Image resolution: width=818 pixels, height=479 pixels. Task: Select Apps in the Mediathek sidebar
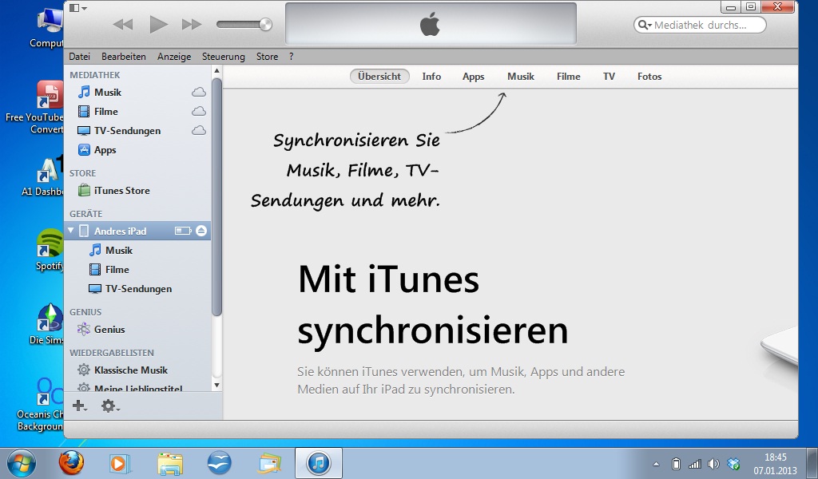click(x=105, y=150)
